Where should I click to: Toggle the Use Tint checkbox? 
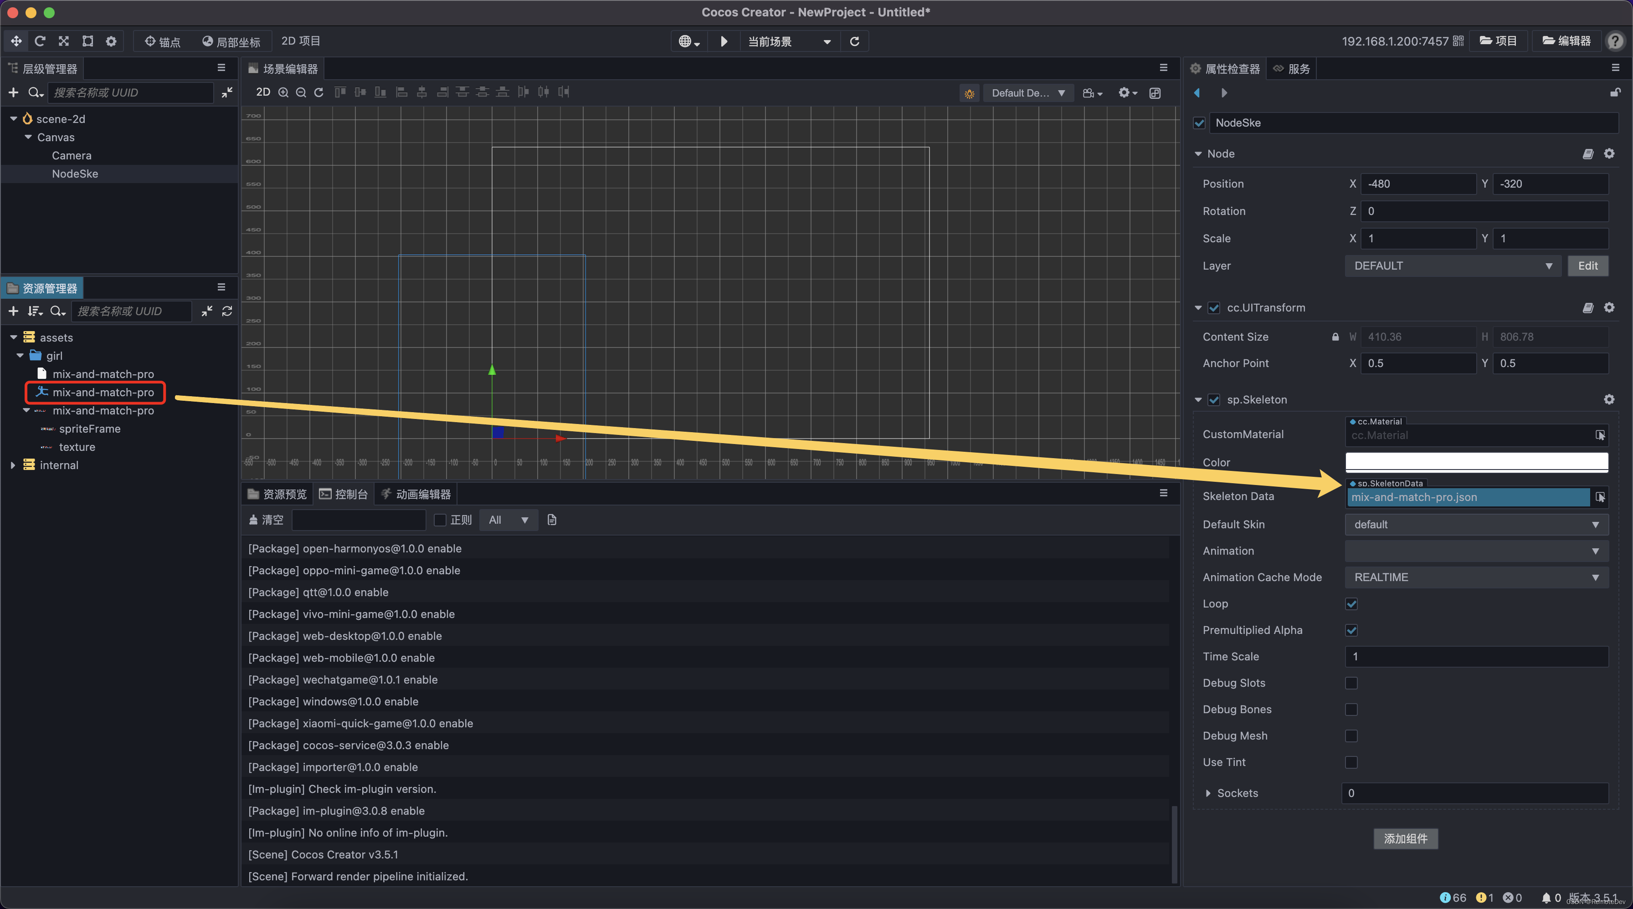[x=1351, y=762]
